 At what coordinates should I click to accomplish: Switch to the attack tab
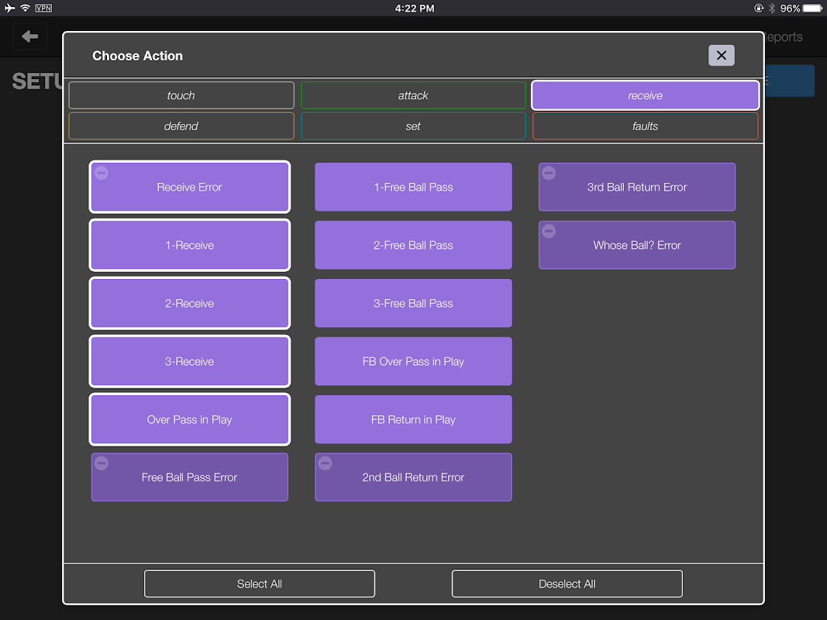(413, 95)
